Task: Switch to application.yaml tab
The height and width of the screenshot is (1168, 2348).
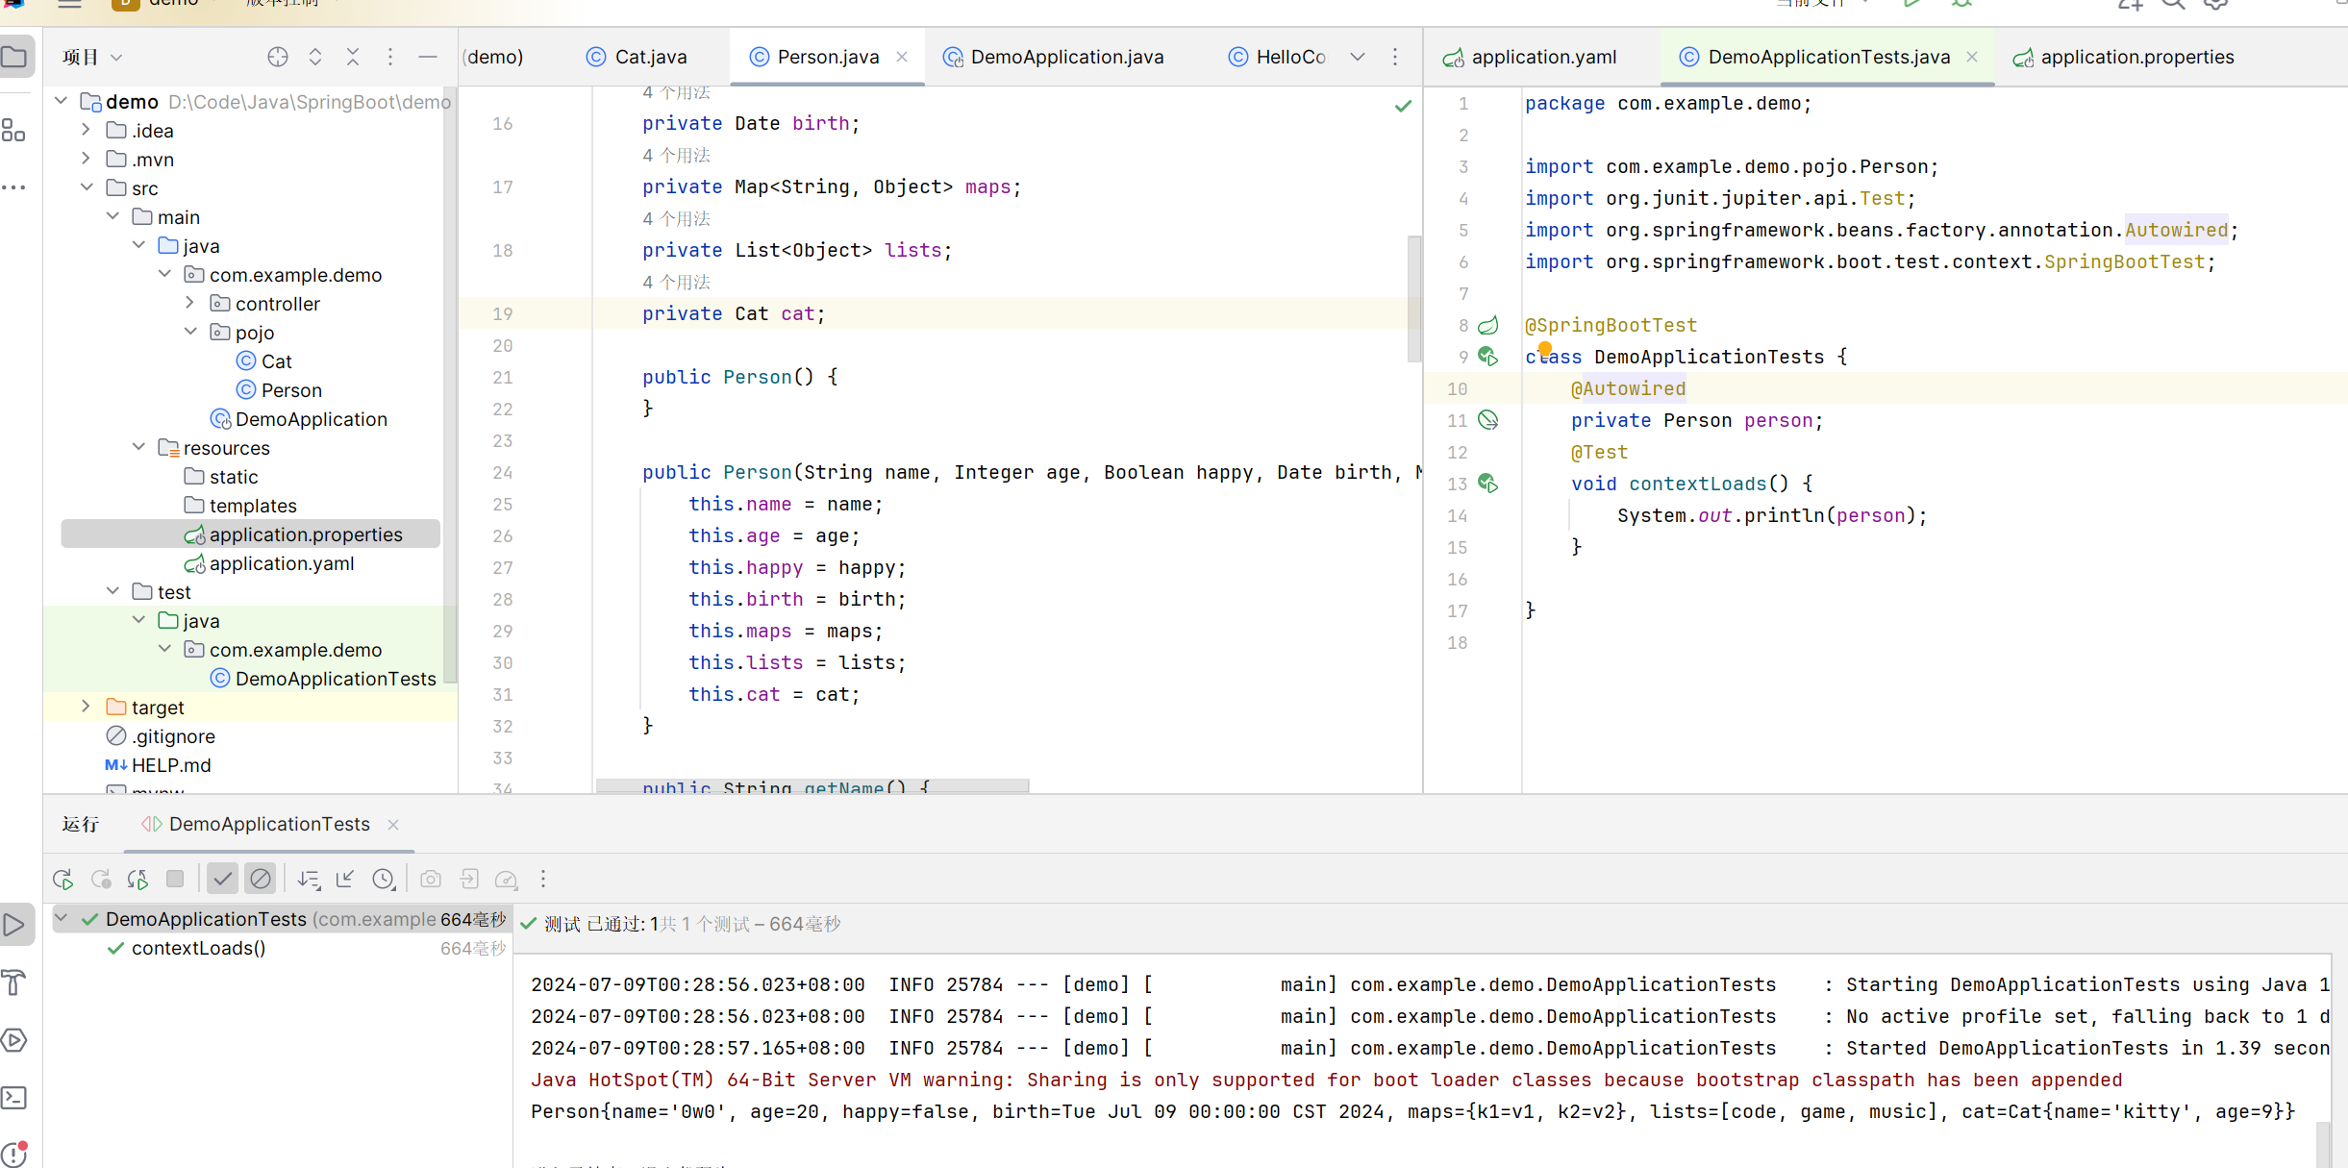Action: coord(1531,57)
